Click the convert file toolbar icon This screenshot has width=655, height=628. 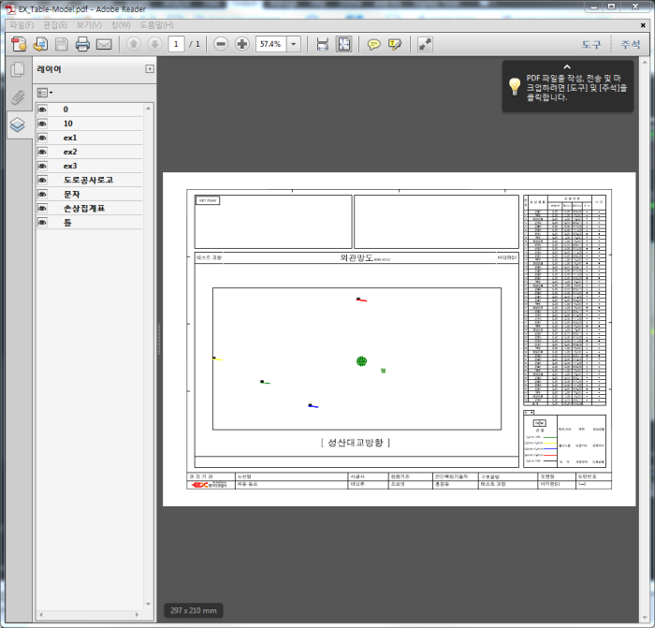tap(40, 44)
